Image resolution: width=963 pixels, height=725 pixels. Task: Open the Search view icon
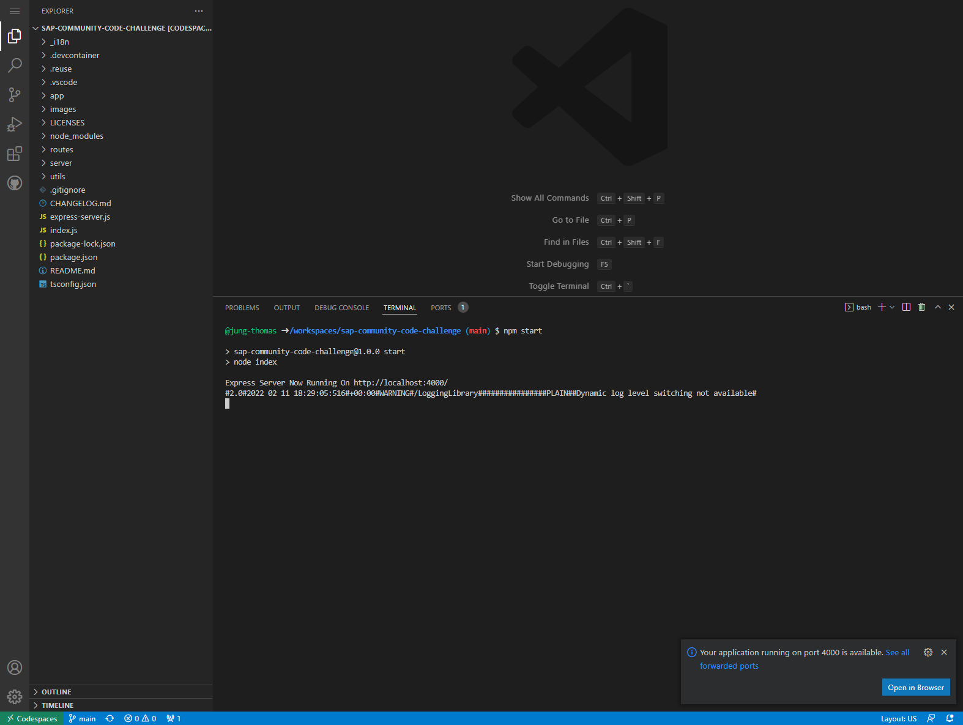tap(15, 65)
